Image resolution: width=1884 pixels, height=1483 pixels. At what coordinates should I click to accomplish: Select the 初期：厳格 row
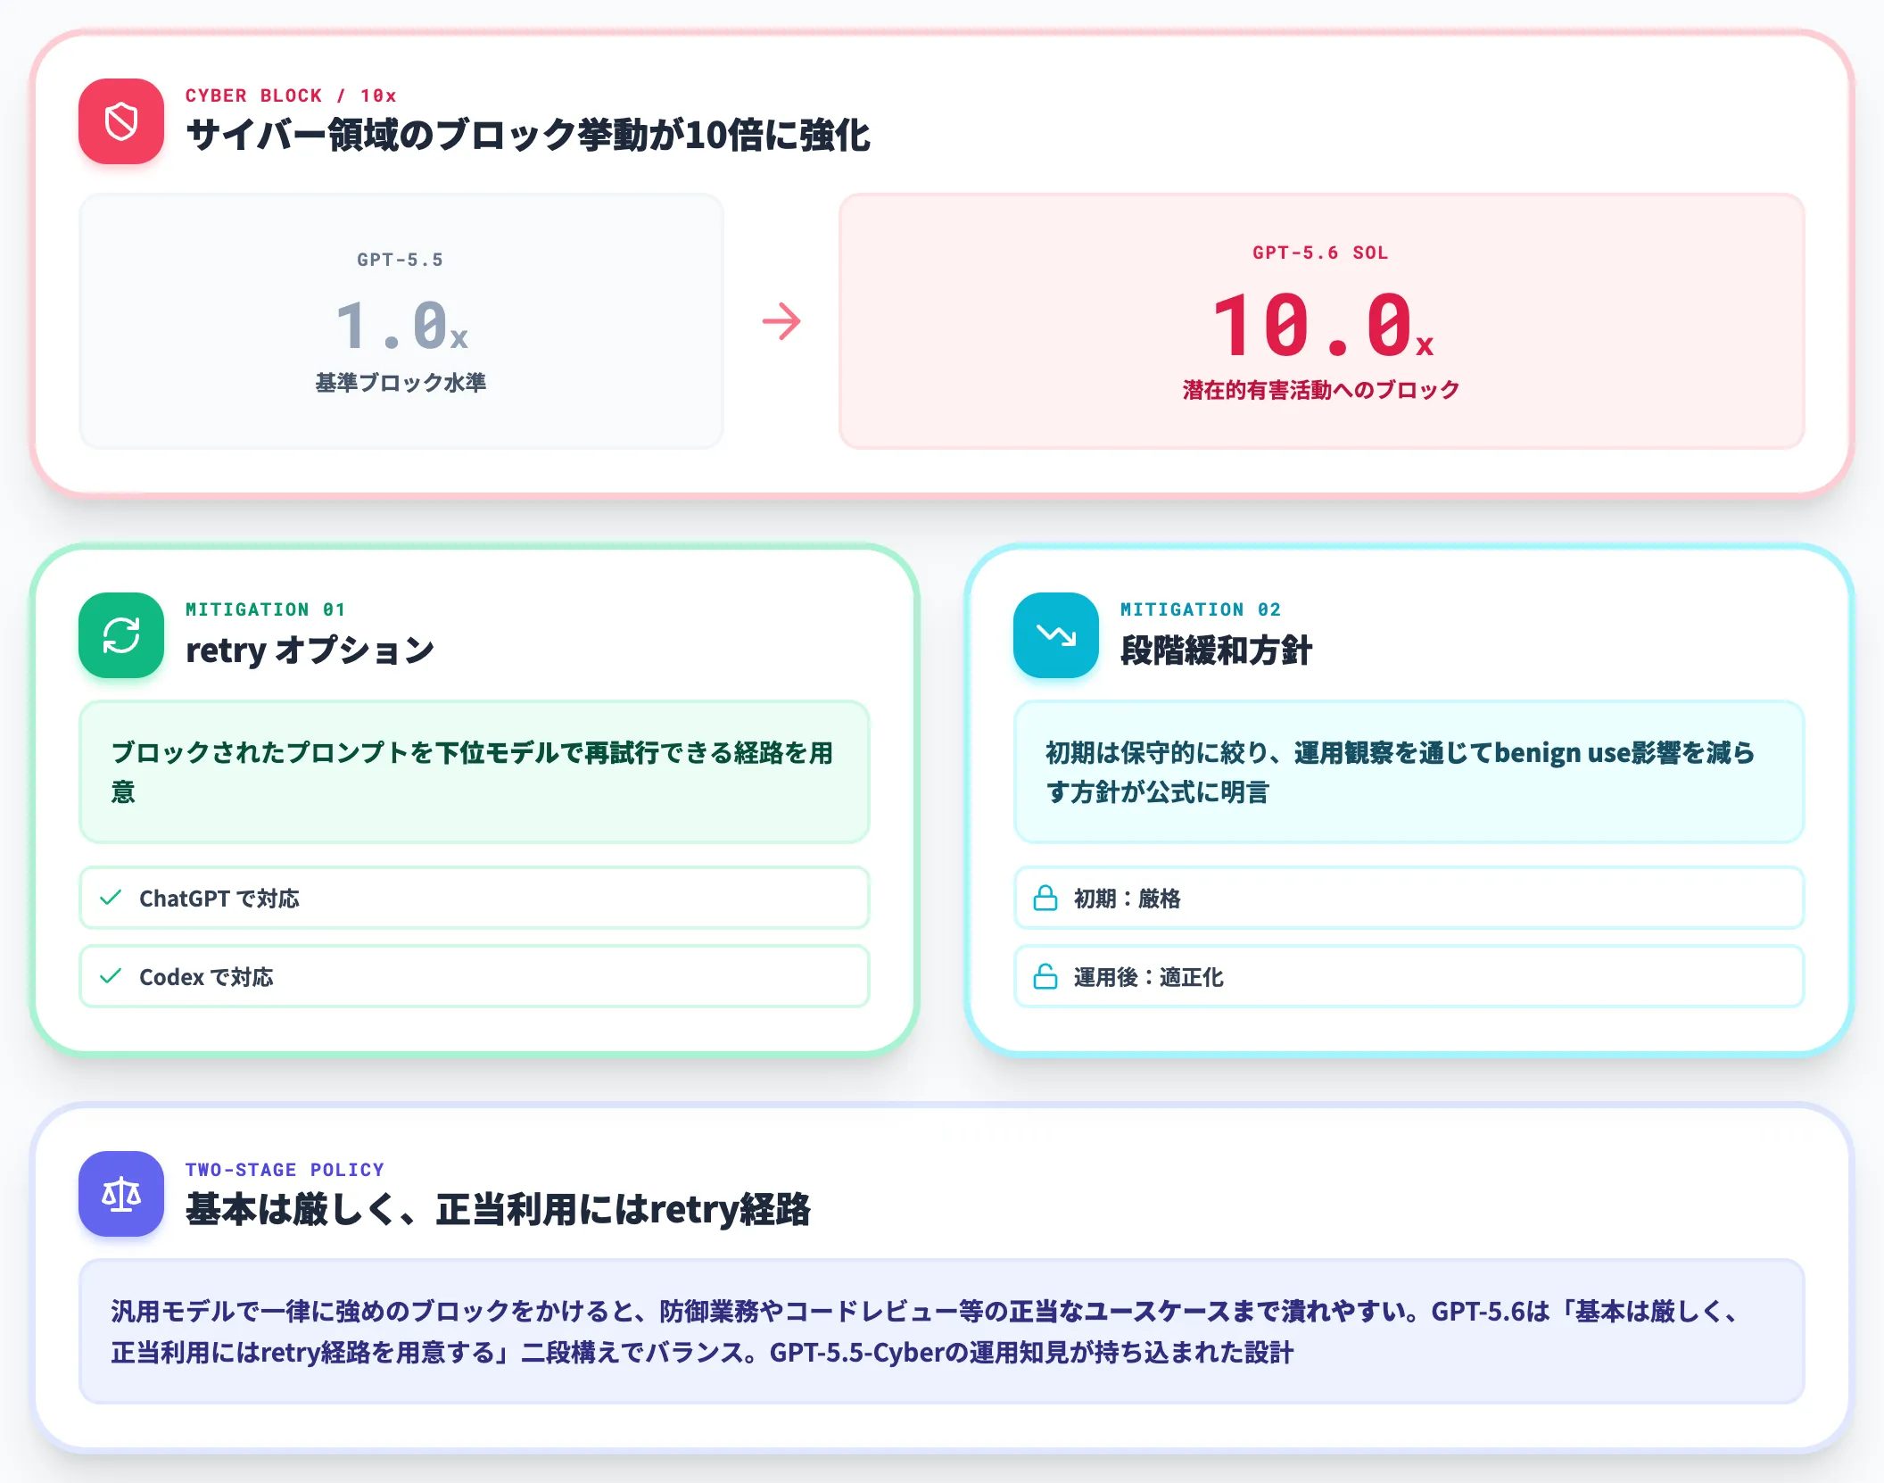coord(1409,898)
